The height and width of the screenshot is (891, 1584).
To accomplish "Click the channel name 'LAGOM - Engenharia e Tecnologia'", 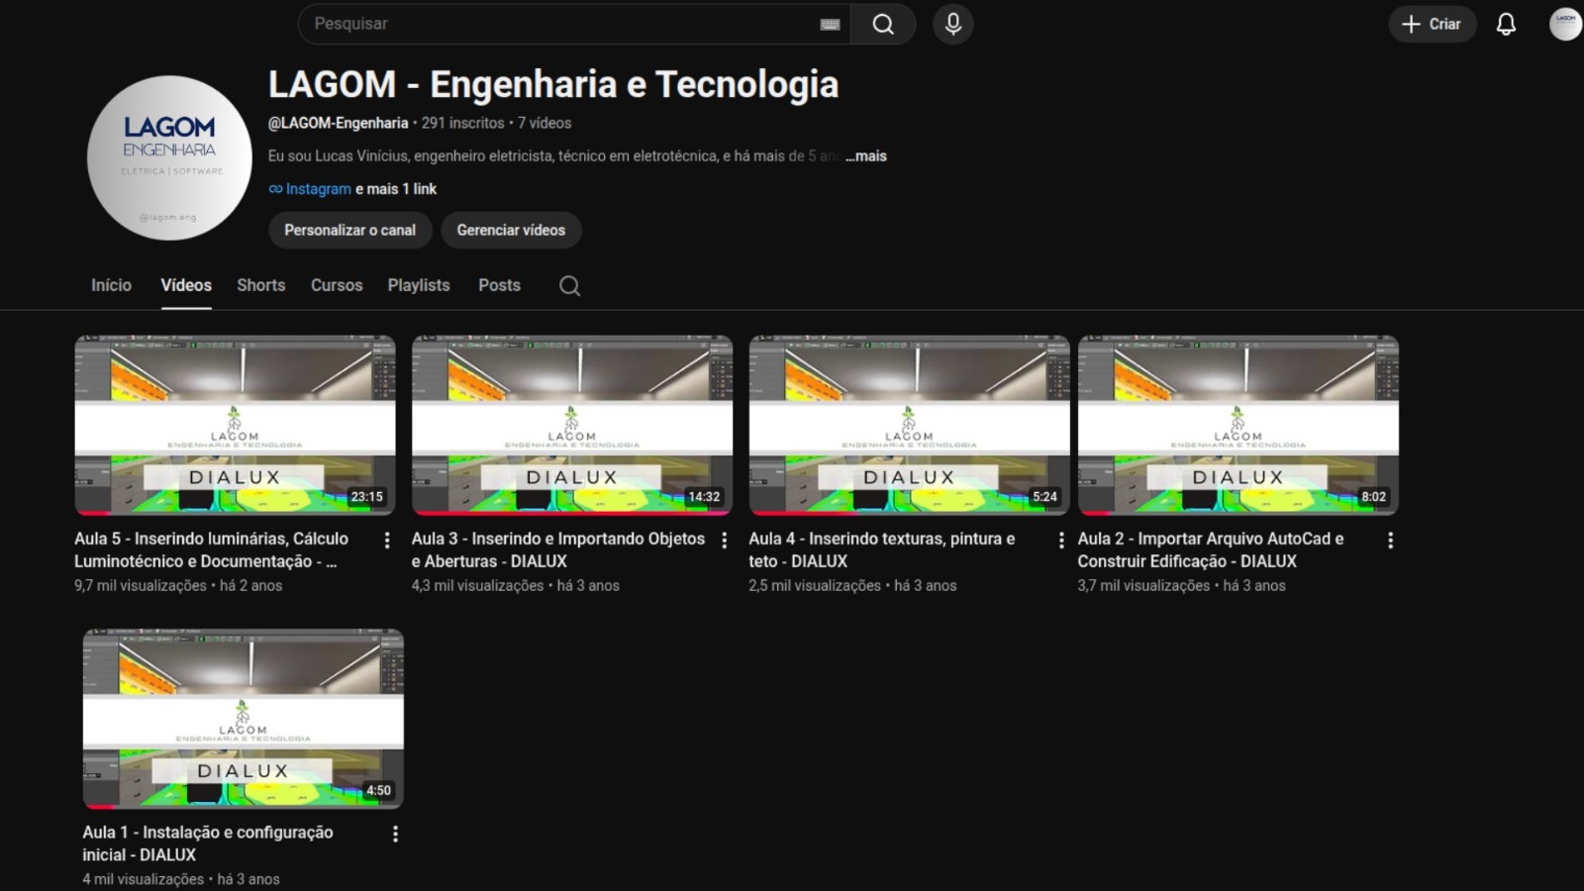I will pos(553,85).
